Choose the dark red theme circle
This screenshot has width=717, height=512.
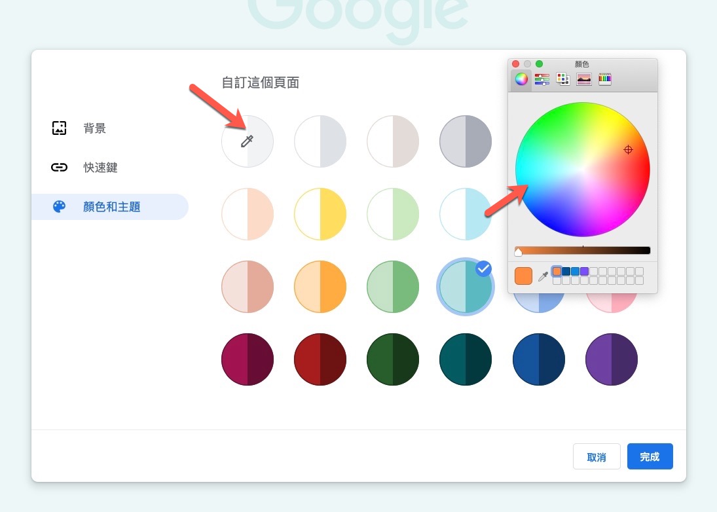(320, 359)
